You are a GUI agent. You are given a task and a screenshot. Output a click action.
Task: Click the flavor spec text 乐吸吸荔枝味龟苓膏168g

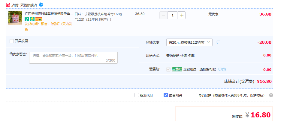103,14
